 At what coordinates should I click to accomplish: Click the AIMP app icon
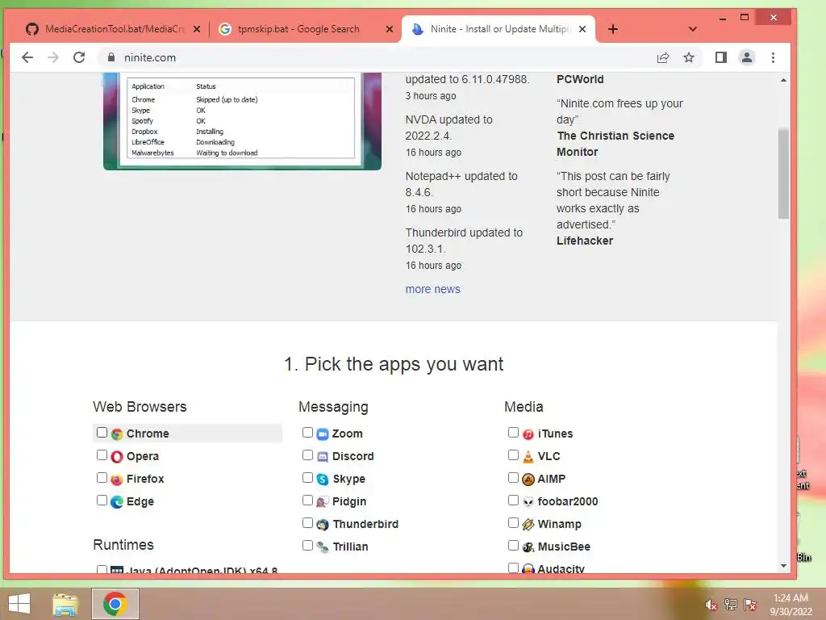coord(528,480)
